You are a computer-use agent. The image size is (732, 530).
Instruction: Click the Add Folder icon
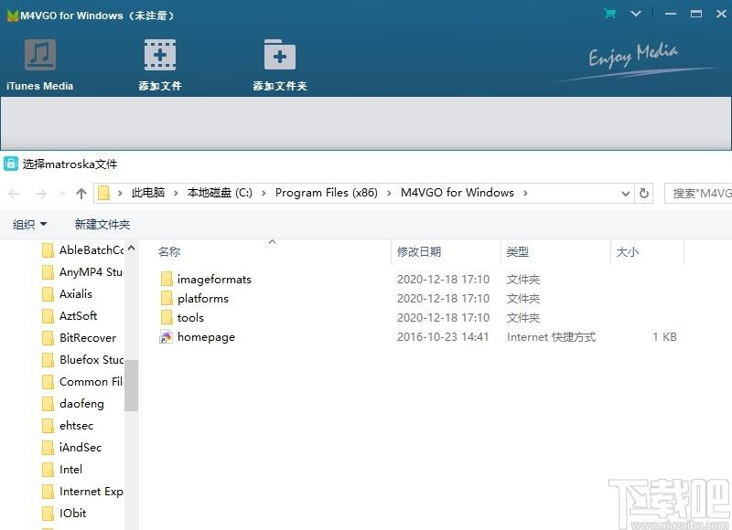click(x=280, y=55)
